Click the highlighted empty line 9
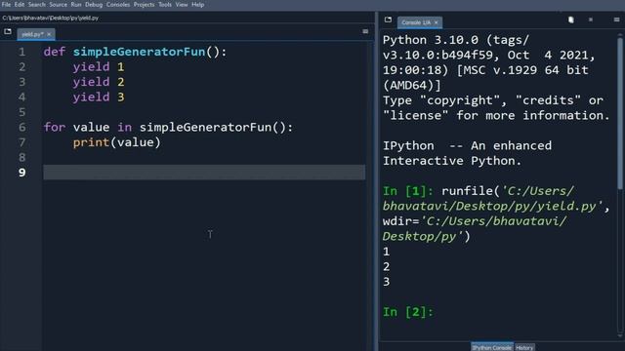The height and width of the screenshot is (351, 625). coord(204,173)
